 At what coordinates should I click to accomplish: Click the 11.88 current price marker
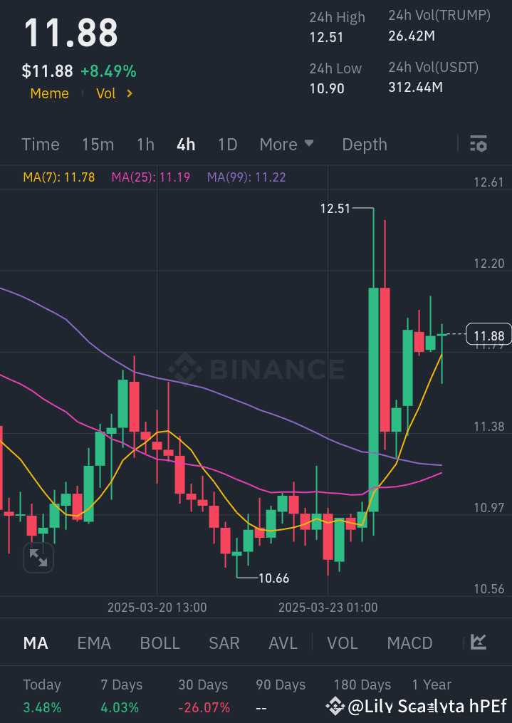pos(489,336)
